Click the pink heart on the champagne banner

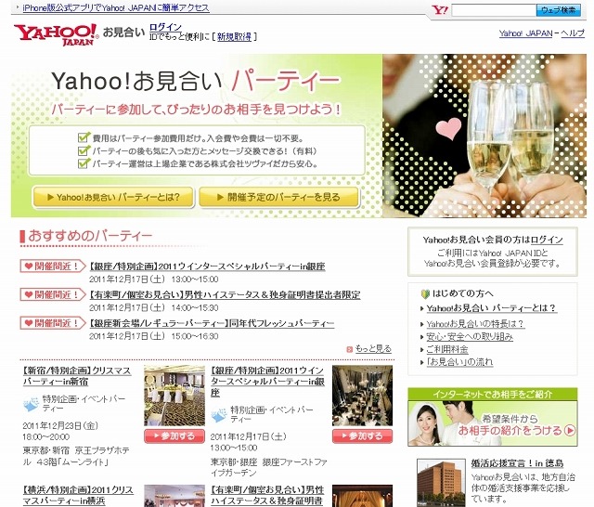point(448,128)
